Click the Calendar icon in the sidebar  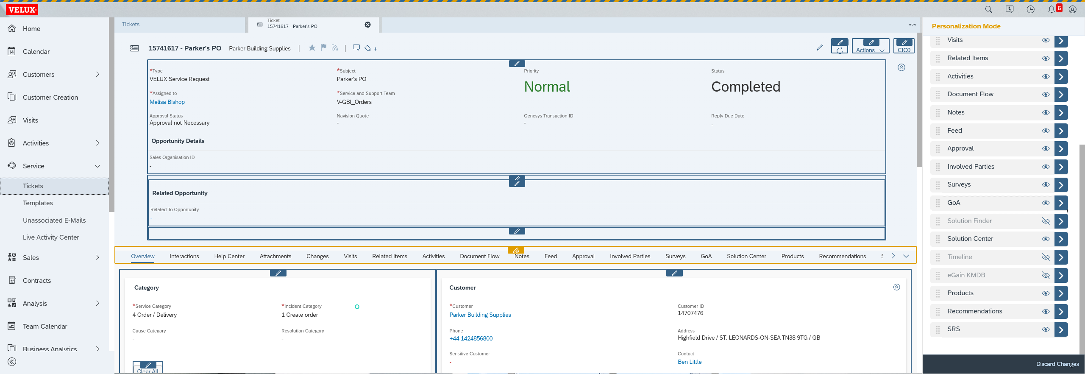pos(12,51)
